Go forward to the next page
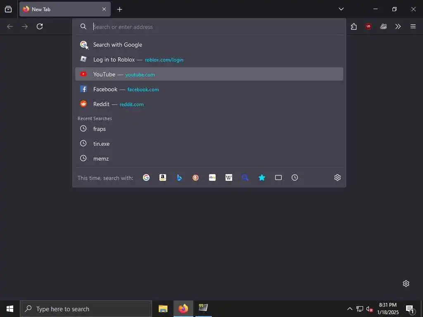Screen dimensions: 423x317 pos(25,26)
